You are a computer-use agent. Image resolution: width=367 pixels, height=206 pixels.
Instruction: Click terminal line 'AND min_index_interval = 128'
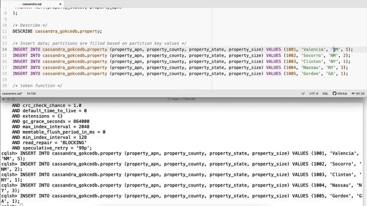(49, 137)
